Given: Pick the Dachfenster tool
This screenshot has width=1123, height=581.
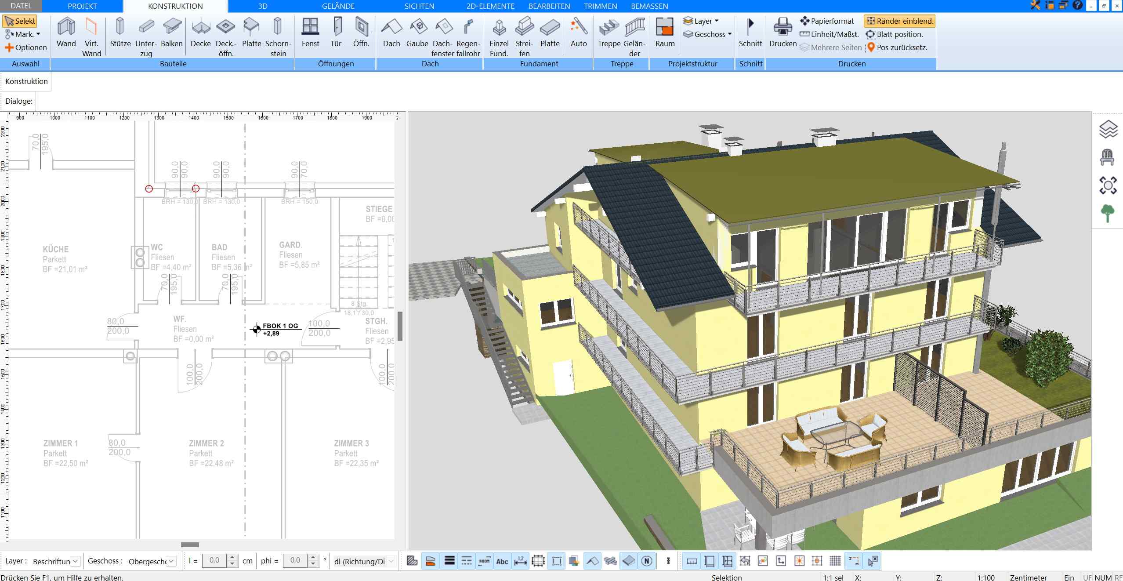Looking at the screenshot, I should [443, 37].
